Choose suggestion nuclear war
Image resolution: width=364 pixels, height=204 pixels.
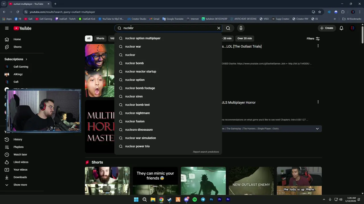(x=168, y=46)
